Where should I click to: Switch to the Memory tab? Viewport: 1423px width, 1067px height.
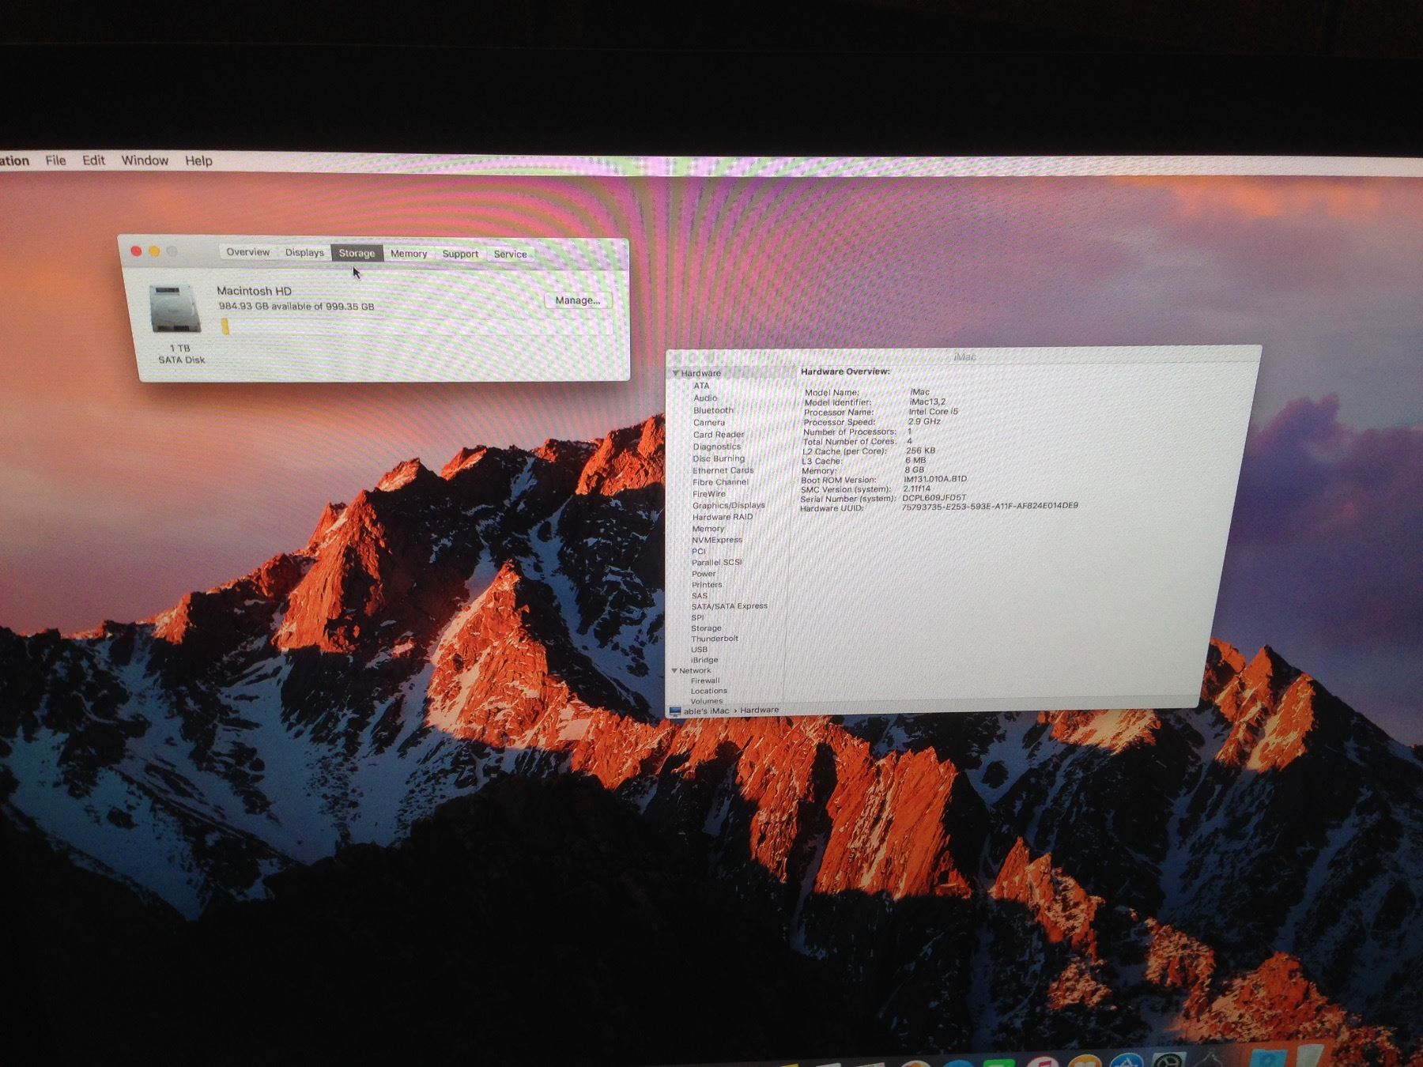[409, 254]
